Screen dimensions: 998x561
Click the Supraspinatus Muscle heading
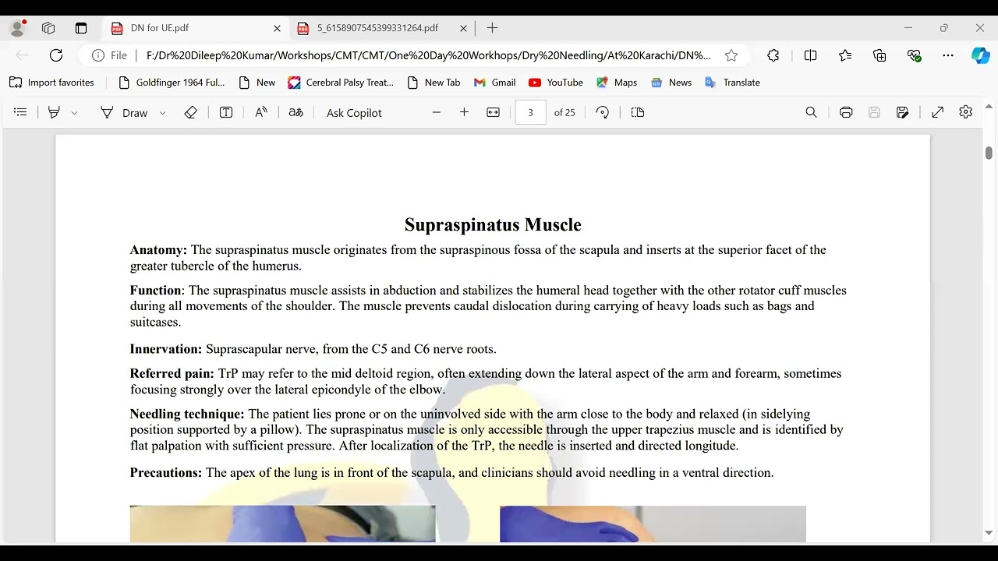coord(493,225)
